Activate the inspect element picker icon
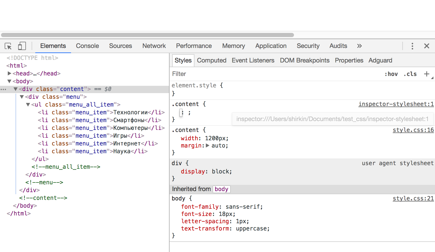This screenshot has height=252, width=435. click(x=8, y=46)
